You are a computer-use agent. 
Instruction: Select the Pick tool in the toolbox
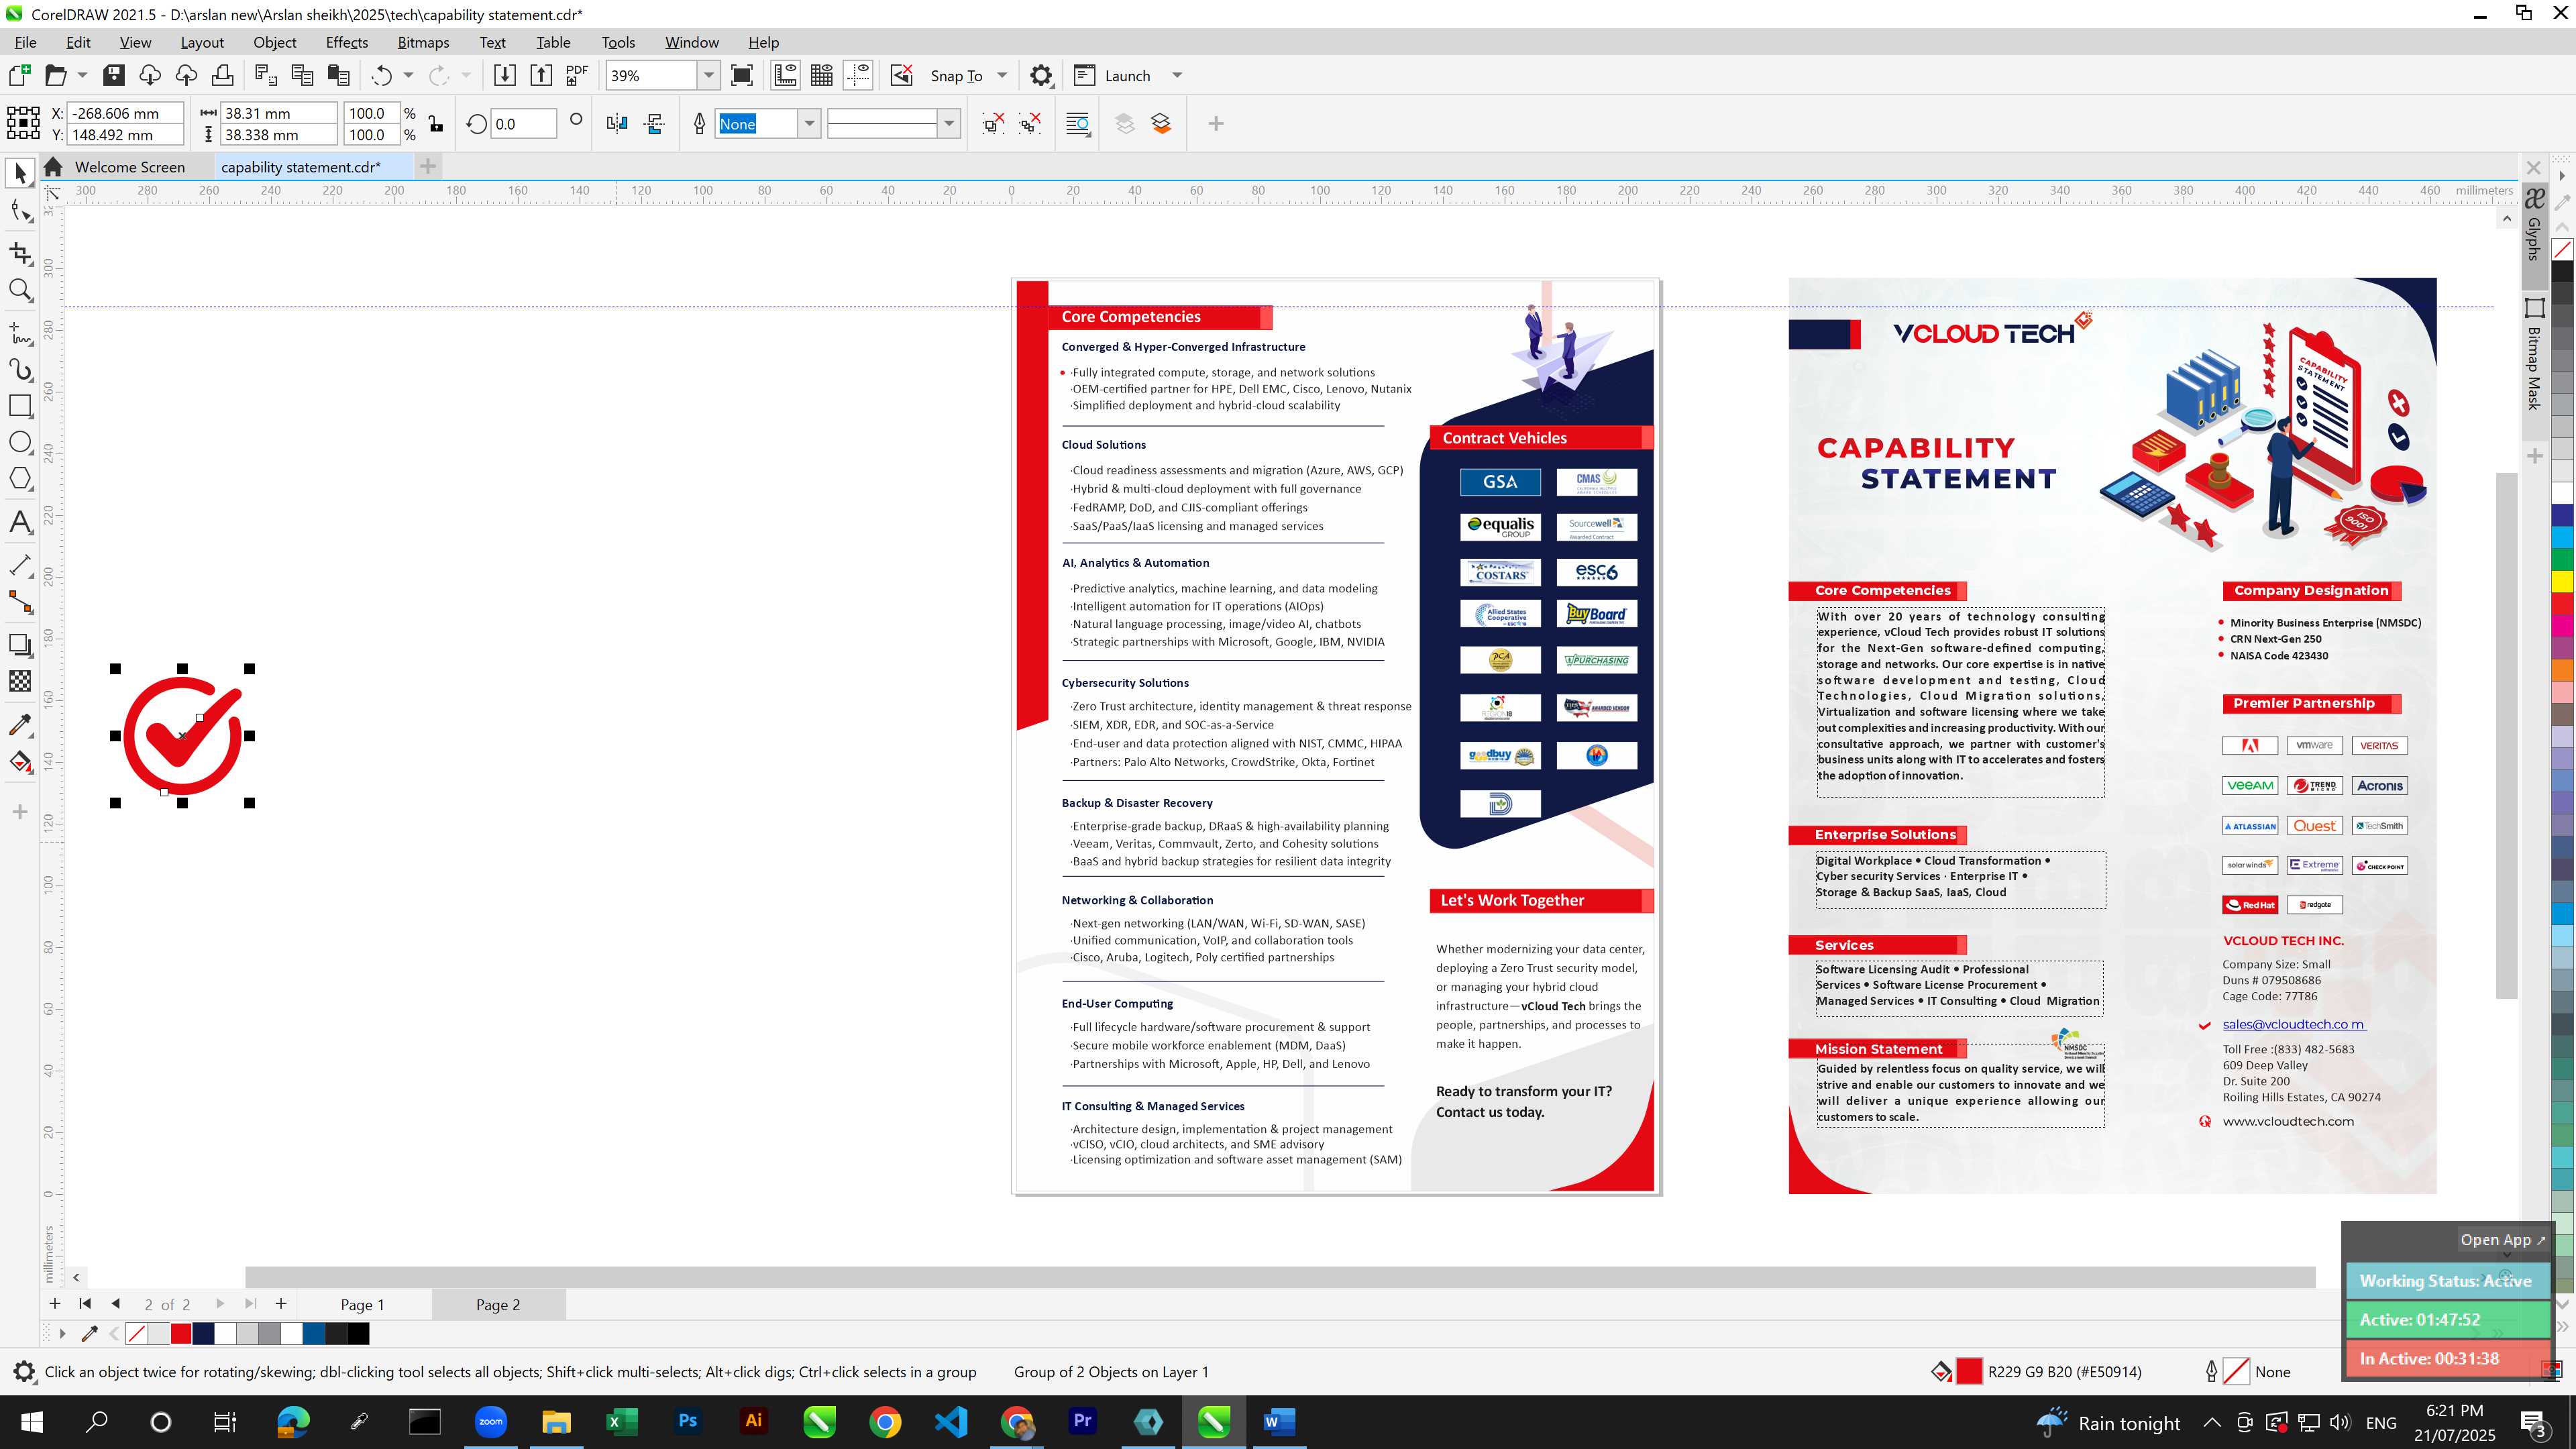pyautogui.click(x=20, y=173)
